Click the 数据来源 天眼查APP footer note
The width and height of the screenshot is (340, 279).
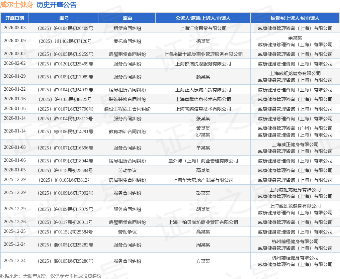(51, 276)
